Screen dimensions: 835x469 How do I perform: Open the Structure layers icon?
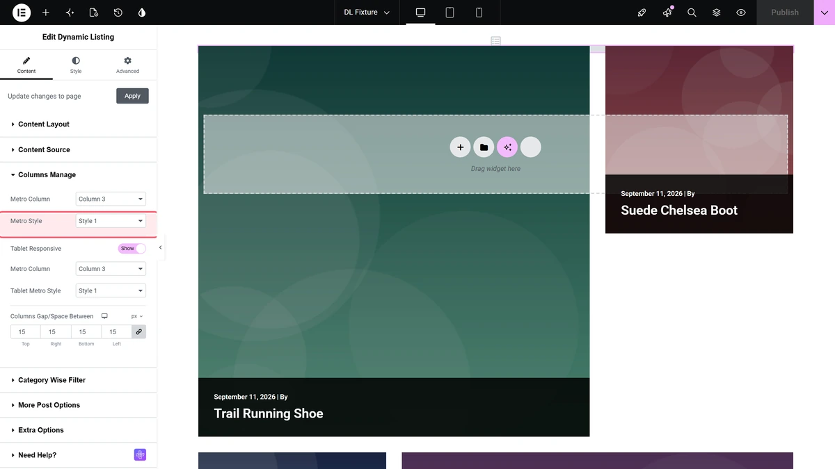click(x=716, y=13)
